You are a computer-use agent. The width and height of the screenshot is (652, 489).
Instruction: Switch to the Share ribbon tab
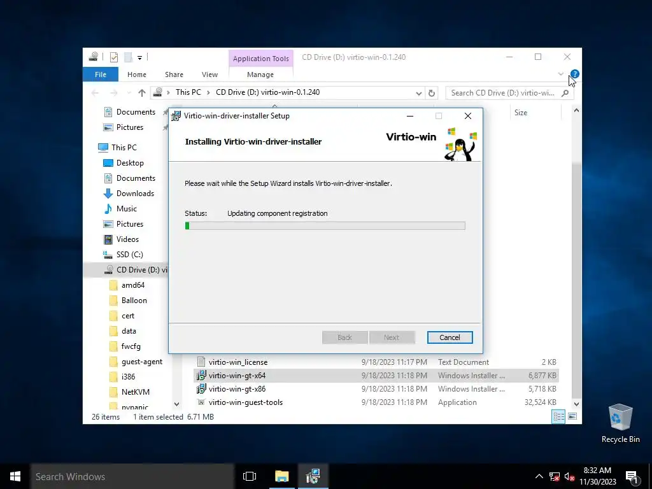(174, 74)
